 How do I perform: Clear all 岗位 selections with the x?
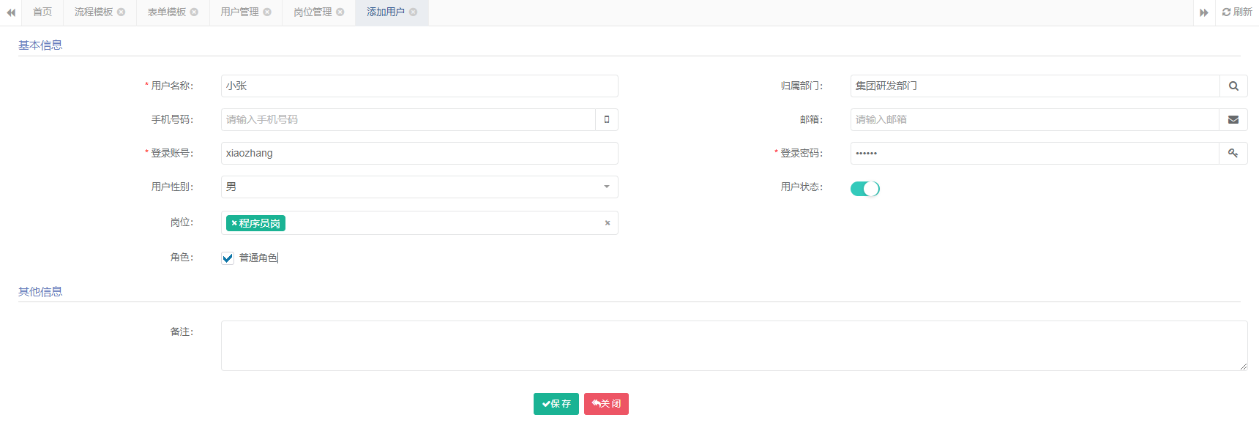pyautogui.click(x=608, y=223)
